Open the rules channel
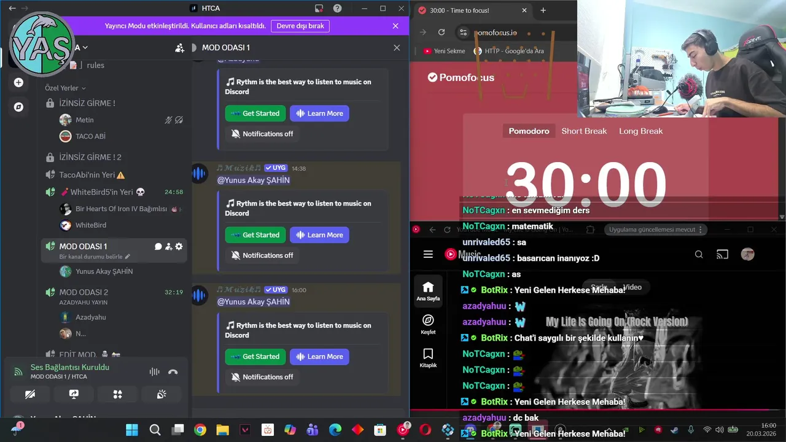 click(95, 65)
